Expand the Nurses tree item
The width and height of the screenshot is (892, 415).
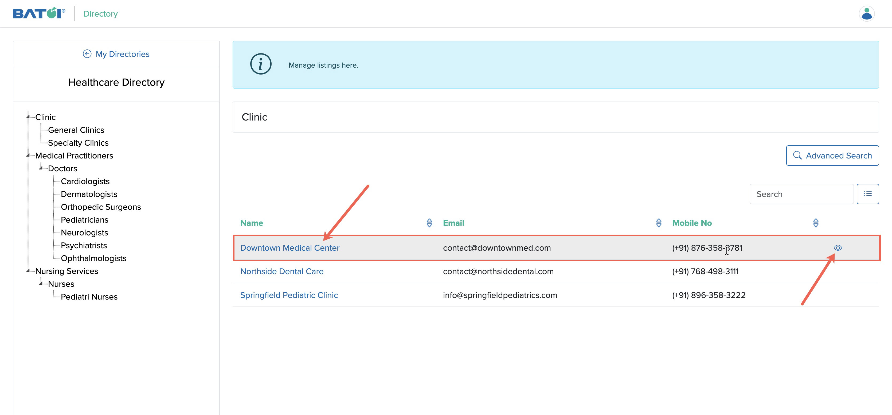[x=43, y=284]
